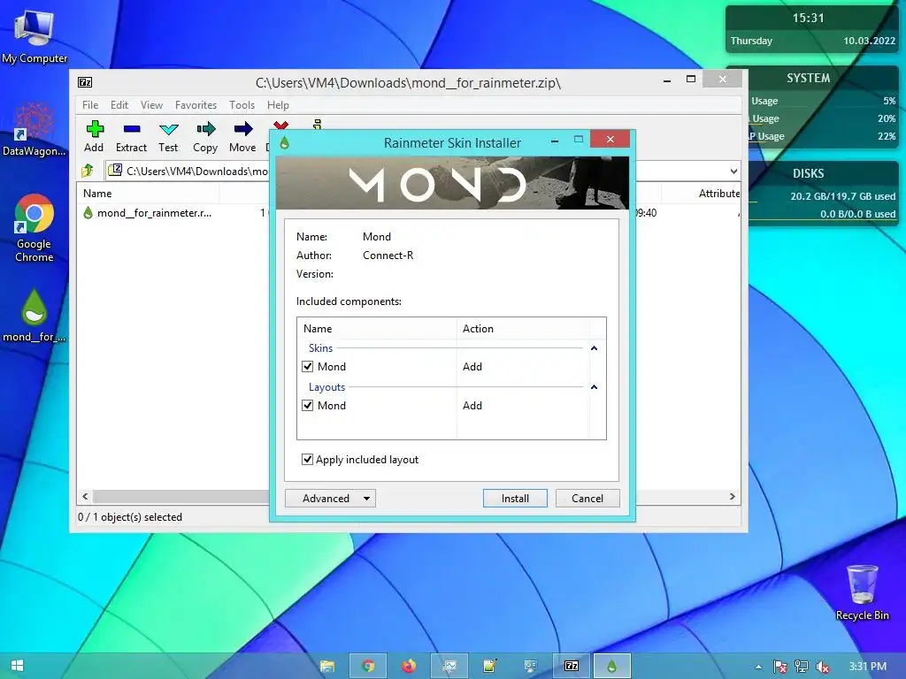Open the notepad taskbar icon
This screenshot has height=679, width=906.
tap(489, 667)
